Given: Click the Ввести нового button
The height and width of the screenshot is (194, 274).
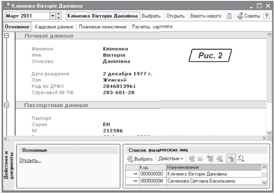Looking at the screenshot, I should [x=205, y=16].
